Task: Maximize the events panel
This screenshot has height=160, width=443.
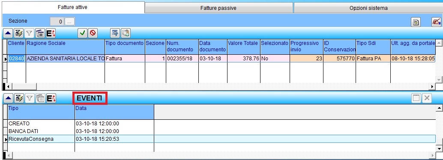Action: click(416, 98)
